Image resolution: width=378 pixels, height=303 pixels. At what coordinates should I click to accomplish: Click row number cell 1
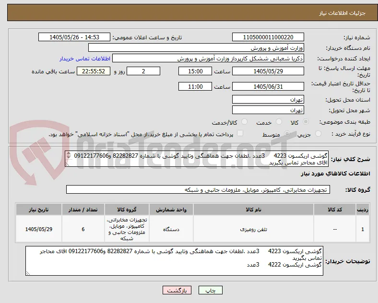[x=363, y=229]
